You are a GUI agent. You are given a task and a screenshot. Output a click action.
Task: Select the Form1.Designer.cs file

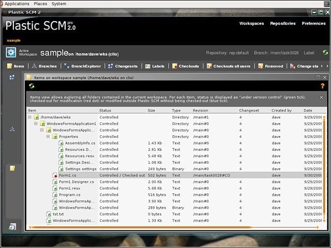point(77,182)
